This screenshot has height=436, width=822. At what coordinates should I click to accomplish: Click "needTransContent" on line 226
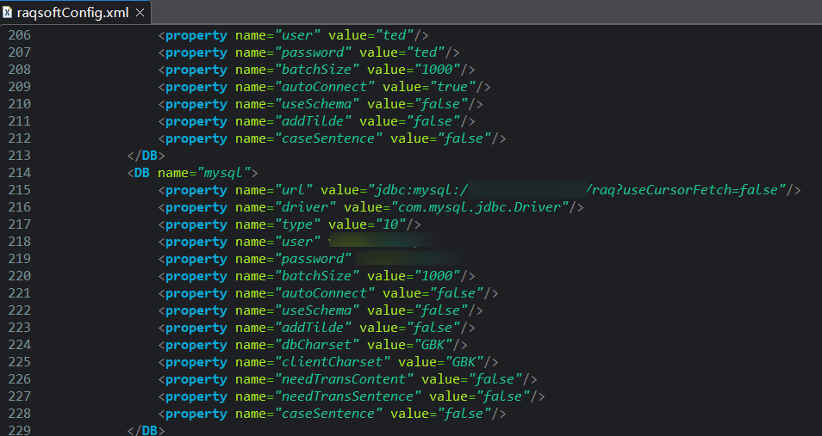tap(344, 379)
